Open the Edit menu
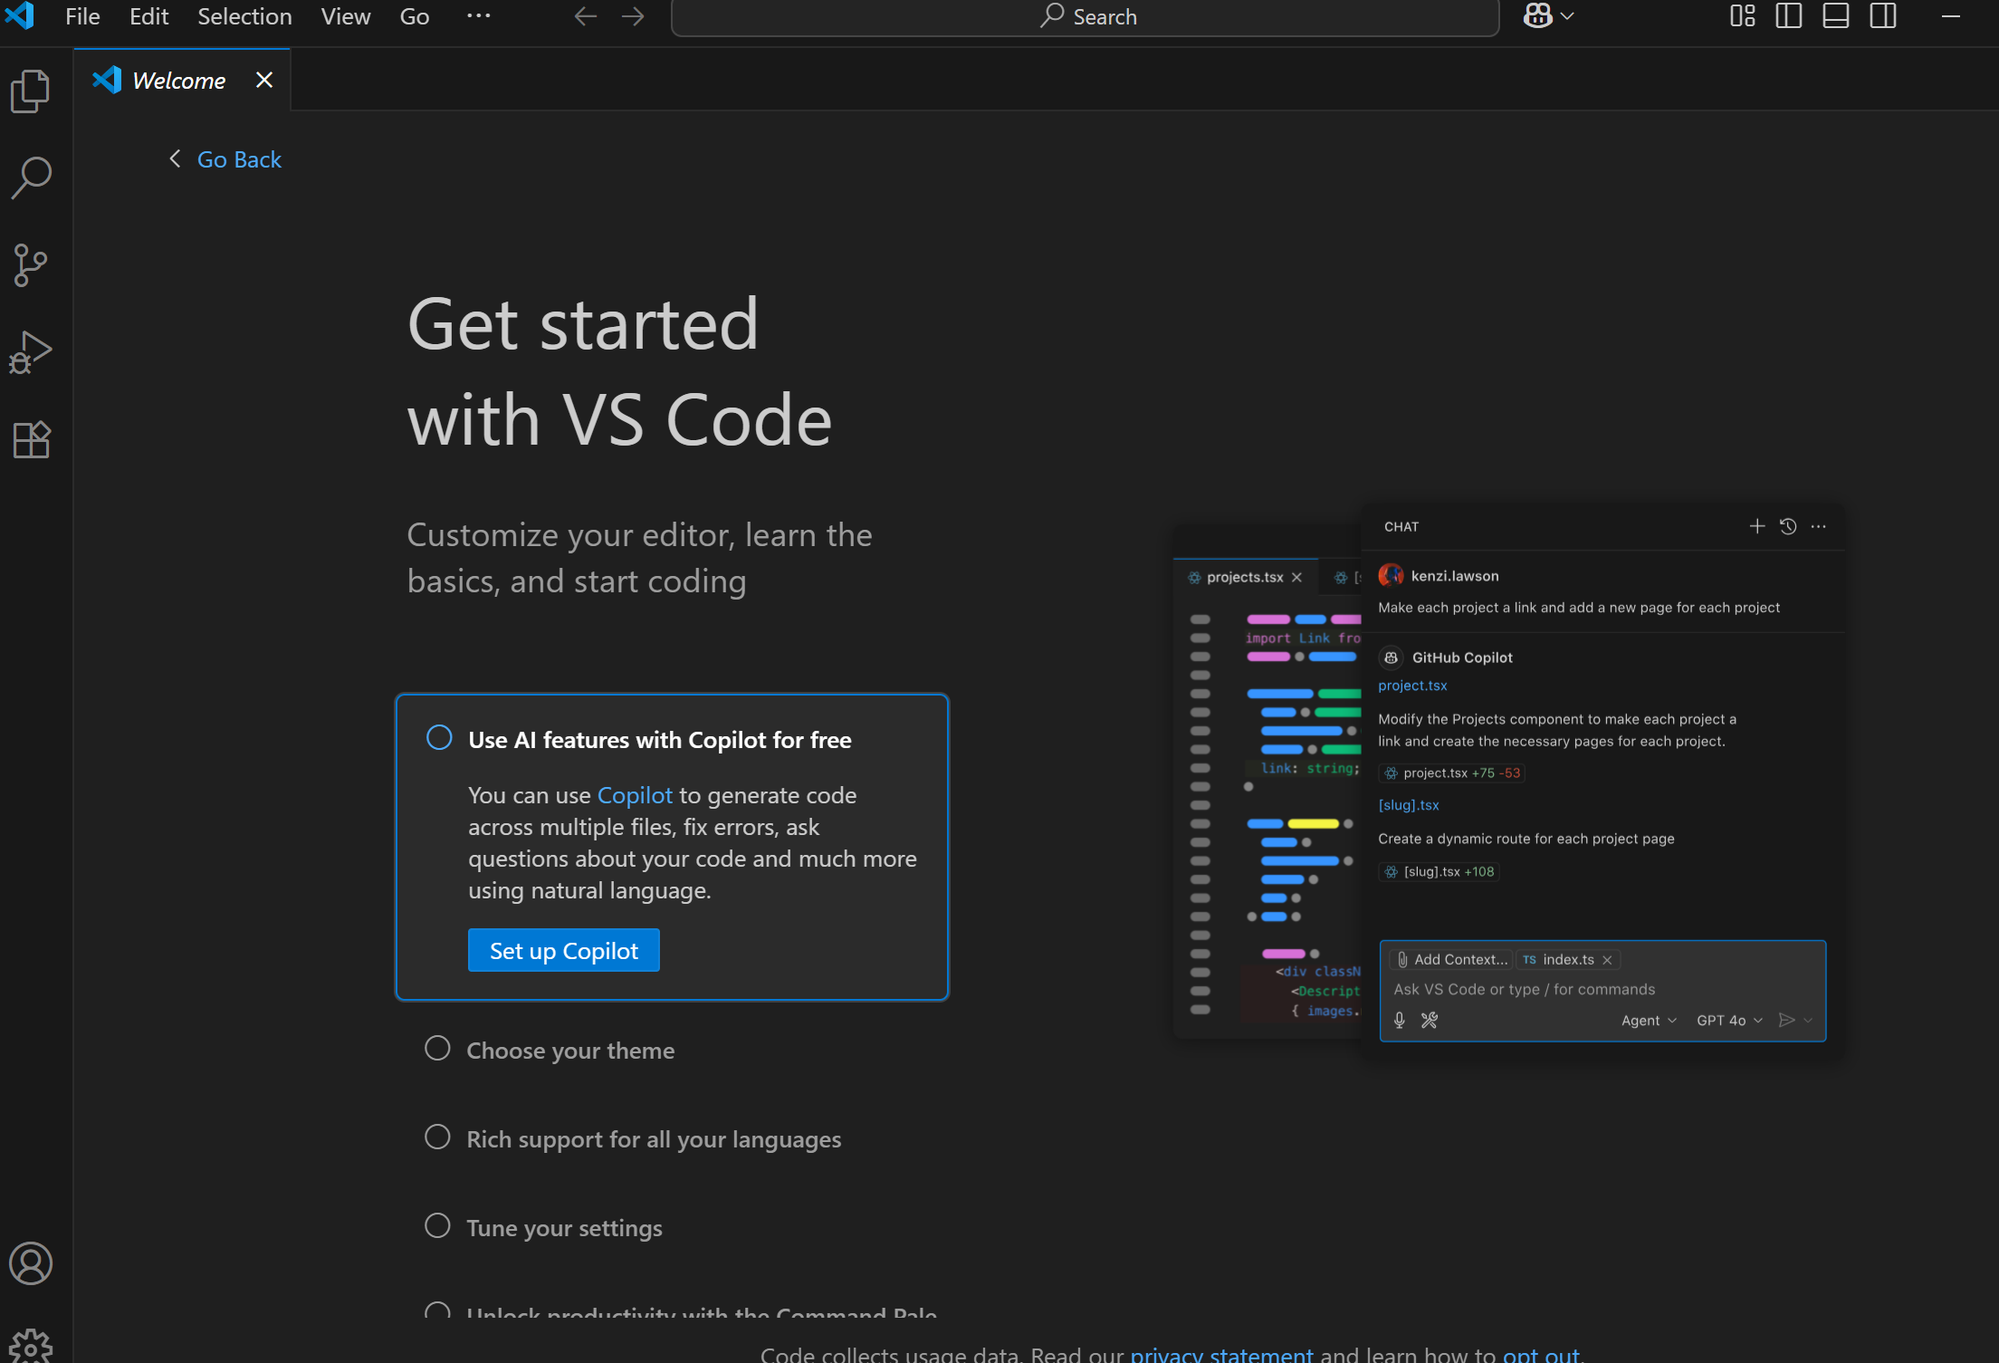This screenshot has height=1363, width=1999. (149, 16)
